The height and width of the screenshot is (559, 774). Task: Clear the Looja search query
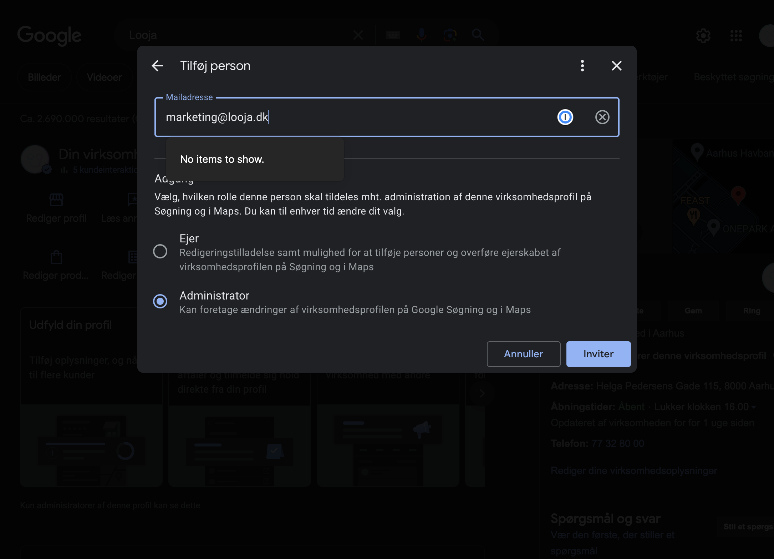click(358, 35)
